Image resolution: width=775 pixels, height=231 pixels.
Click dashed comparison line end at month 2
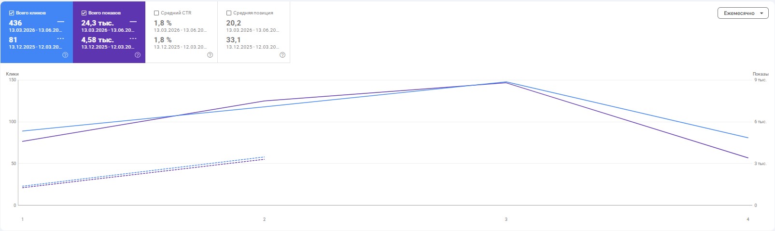point(264,158)
